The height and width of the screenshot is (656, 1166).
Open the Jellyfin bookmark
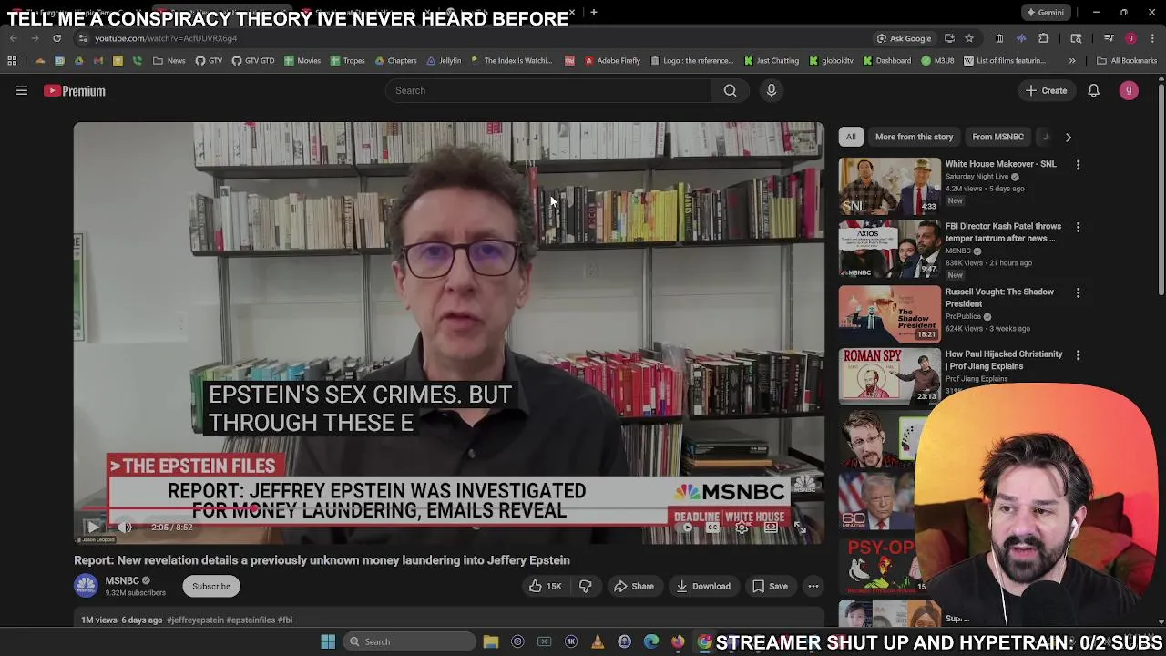click(x=444, y=61)
